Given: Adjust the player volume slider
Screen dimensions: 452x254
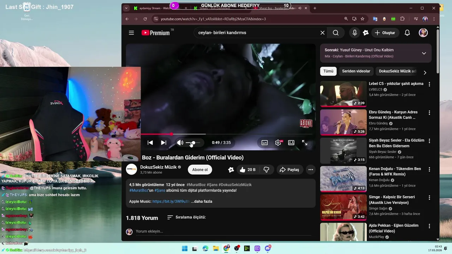Looking at the screenshot, I should coord(193,143).
